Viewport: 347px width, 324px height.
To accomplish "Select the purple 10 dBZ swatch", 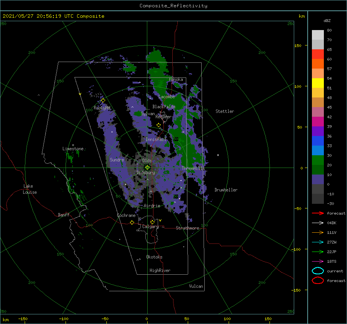I will pos(318,179).
